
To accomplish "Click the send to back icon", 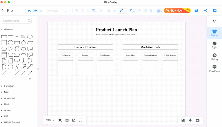I will pos(145,11).
